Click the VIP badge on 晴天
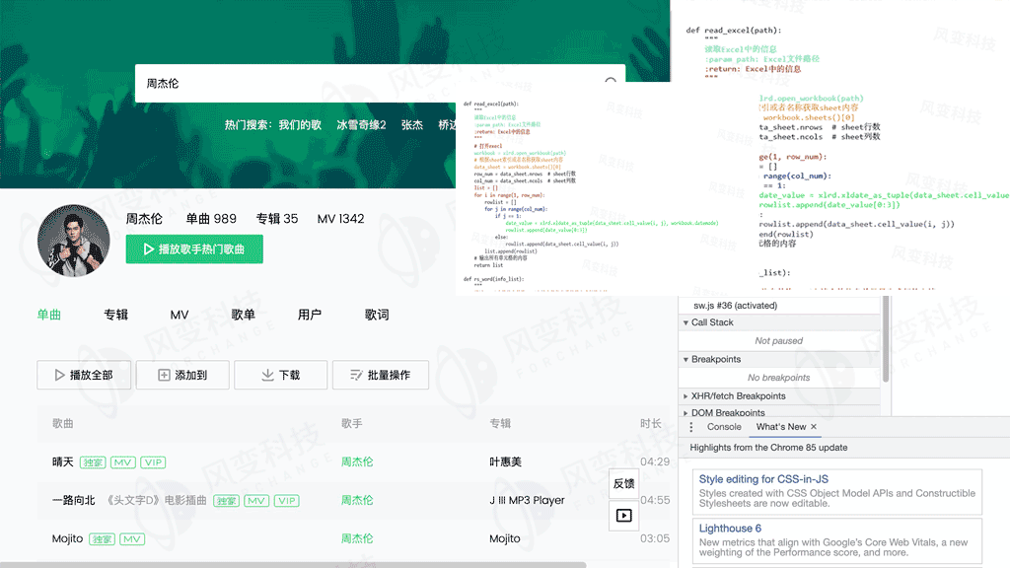1010x568 pixels. coord(154,461)
